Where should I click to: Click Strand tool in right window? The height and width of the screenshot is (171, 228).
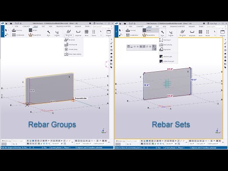[208, 33]
